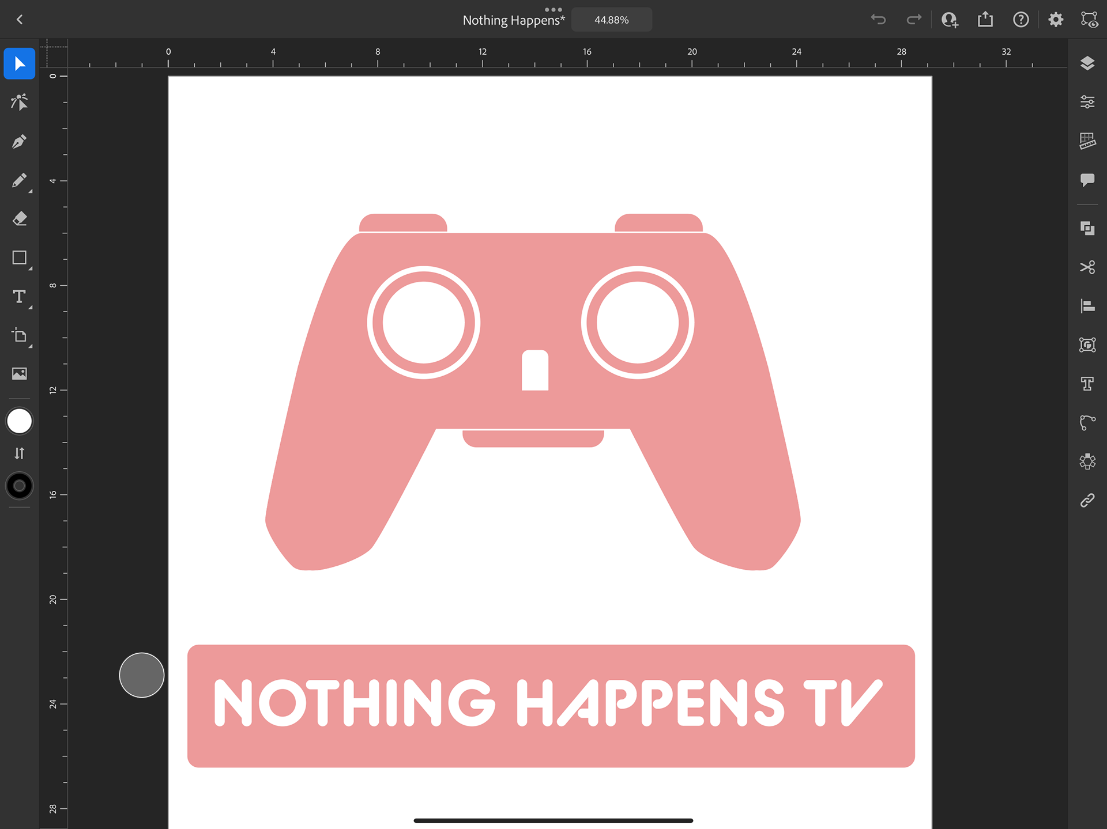Select the Place Image tool
Viewport: 1107px width, 829px height.
20,374
